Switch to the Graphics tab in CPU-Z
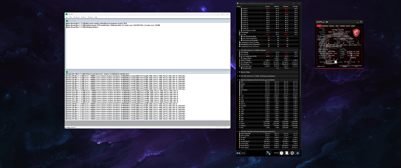 coord(342,26)
